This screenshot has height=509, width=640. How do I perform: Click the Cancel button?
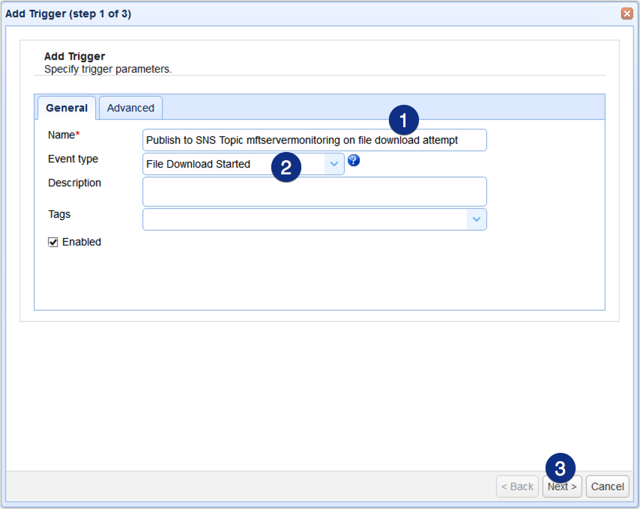tap(607, 487)
